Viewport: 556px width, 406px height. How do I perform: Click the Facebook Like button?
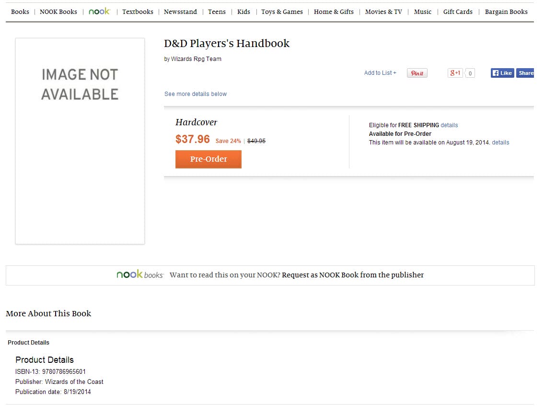click(502, 73)
